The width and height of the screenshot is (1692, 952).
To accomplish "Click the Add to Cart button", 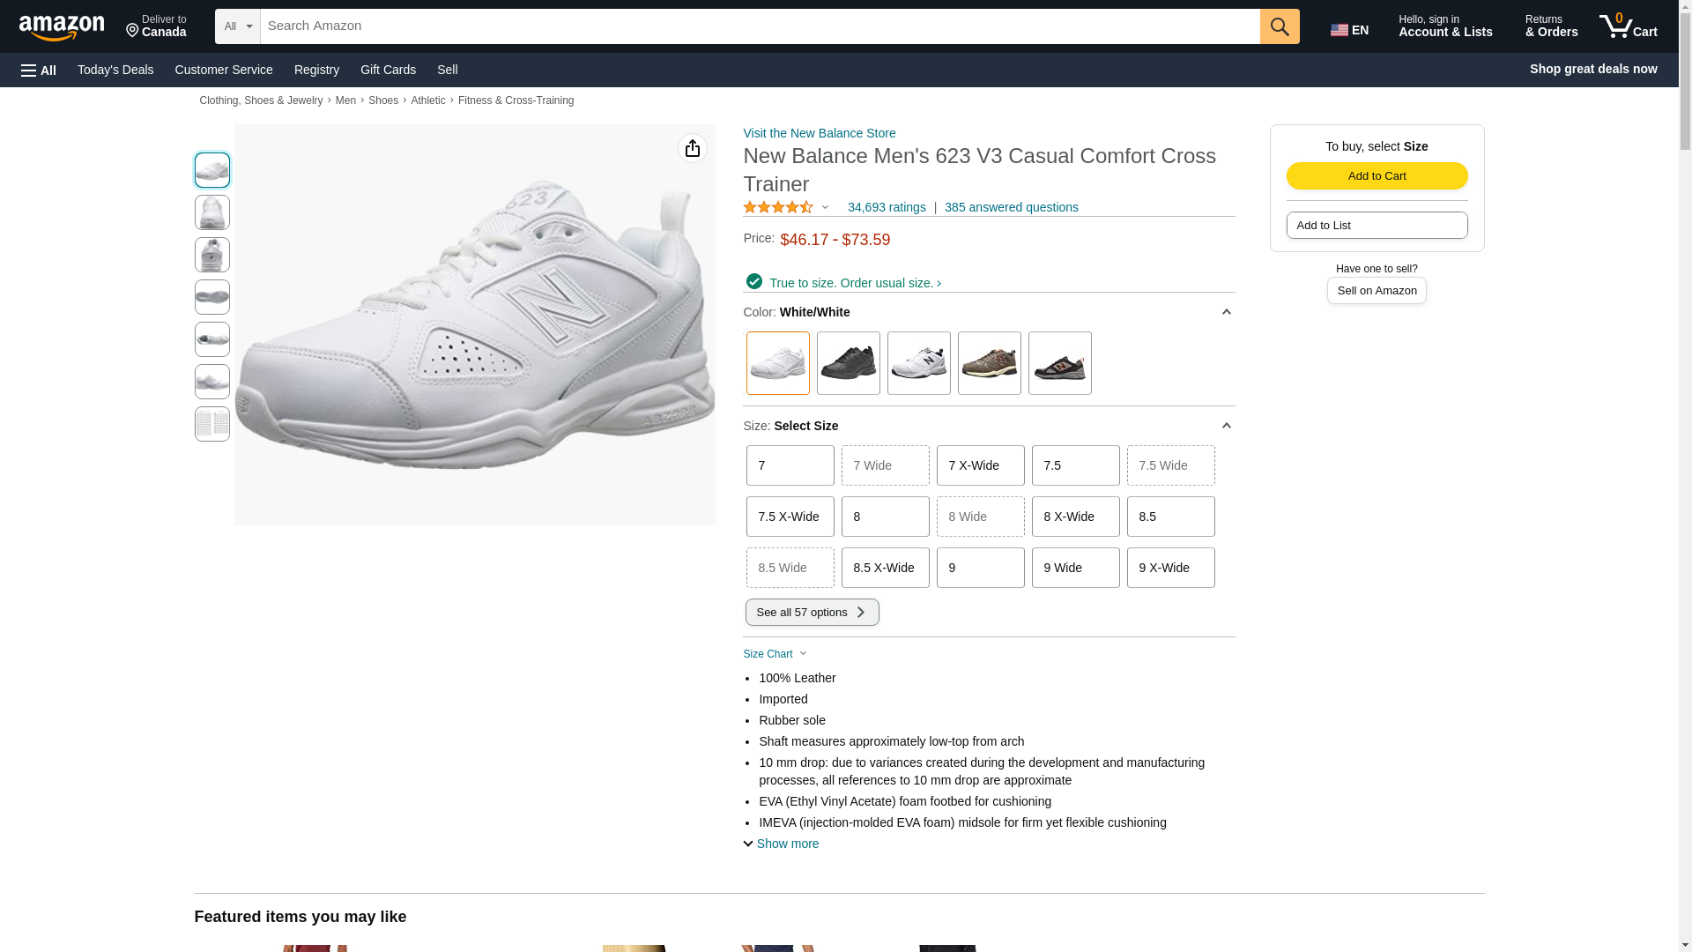I will (1377, 175).
